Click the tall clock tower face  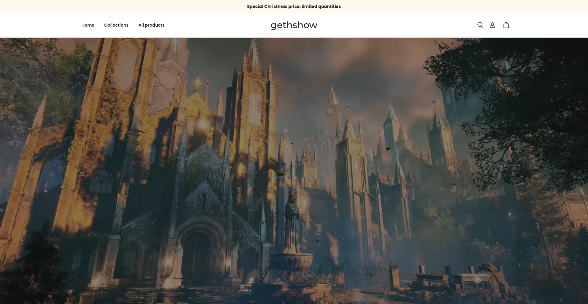(x=330, y=111)
